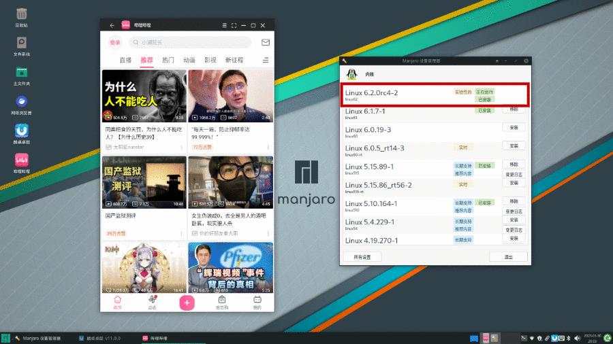Switch to the 热门 tab

pos(168,60)
